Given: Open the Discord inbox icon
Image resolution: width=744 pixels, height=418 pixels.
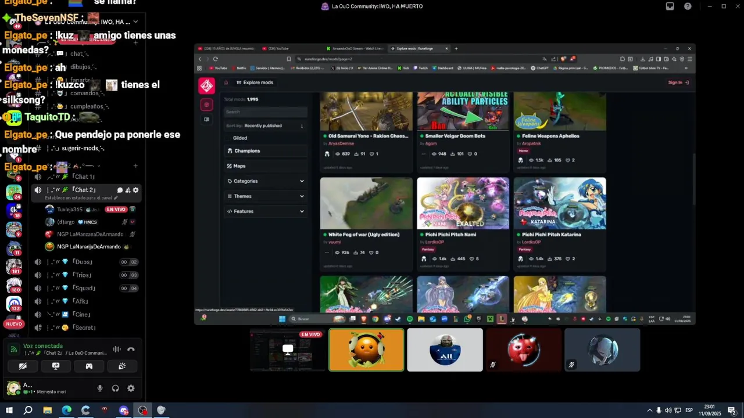Looking at the screenshot, I should (x=670, y=6).
